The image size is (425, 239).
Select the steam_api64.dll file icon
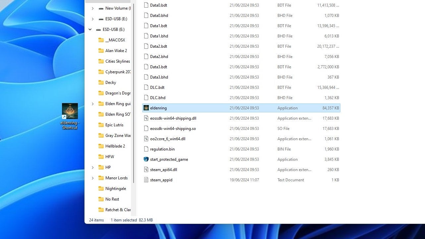click(x=146, y=169)
